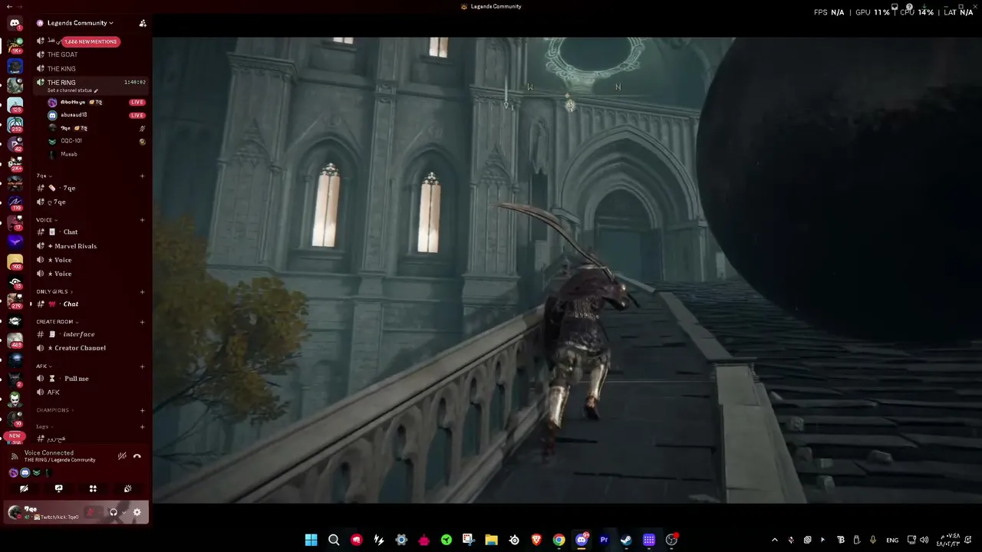Open the soundboard in voice panel
The height and width of the screenshot is (552, 982).
127,488
